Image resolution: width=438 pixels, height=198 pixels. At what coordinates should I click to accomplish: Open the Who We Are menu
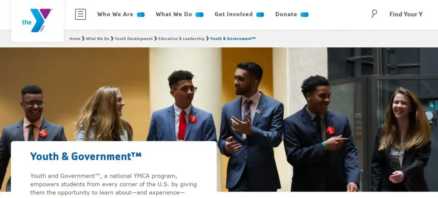point(115,14)
